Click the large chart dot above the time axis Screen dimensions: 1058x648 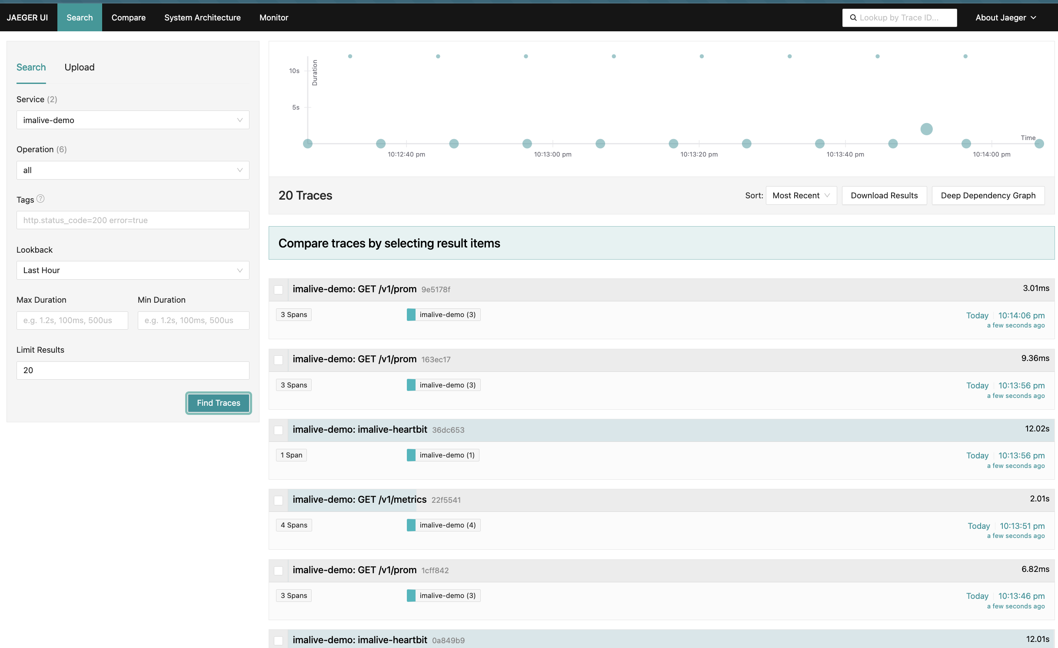(x=926, y=129)
